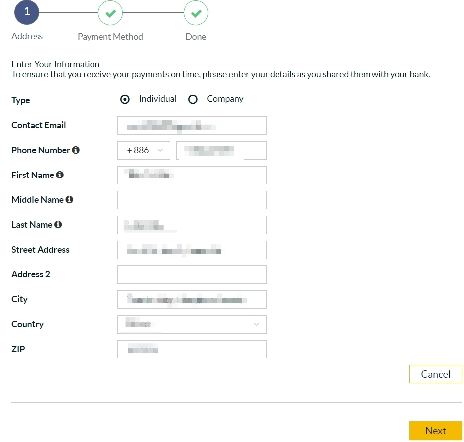The width and height of the screenshot is (464, 442).
Task: Click the 'Enter Your Information' heading text
Action: pos(55,64)
